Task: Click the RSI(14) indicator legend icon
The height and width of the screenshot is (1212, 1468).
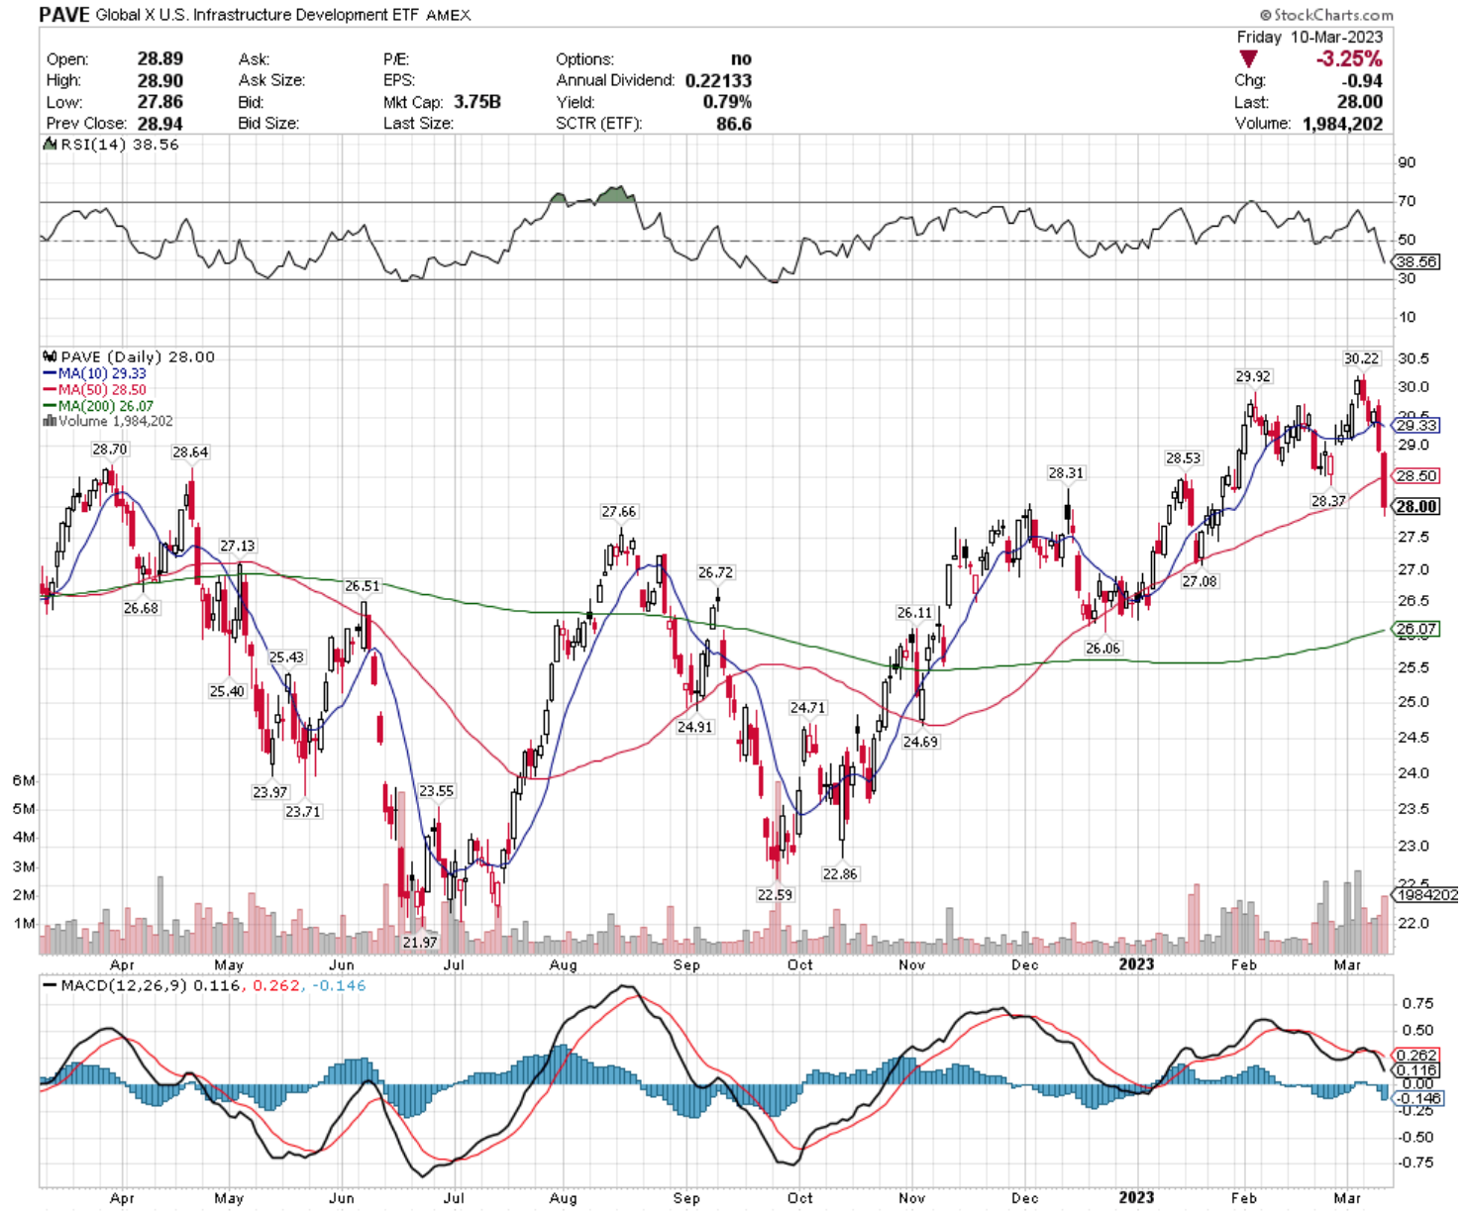Action: (x=50, y=145)
